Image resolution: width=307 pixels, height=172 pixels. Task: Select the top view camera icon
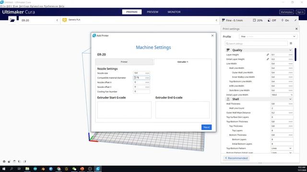pyautogui.click(x=14, y=161)
